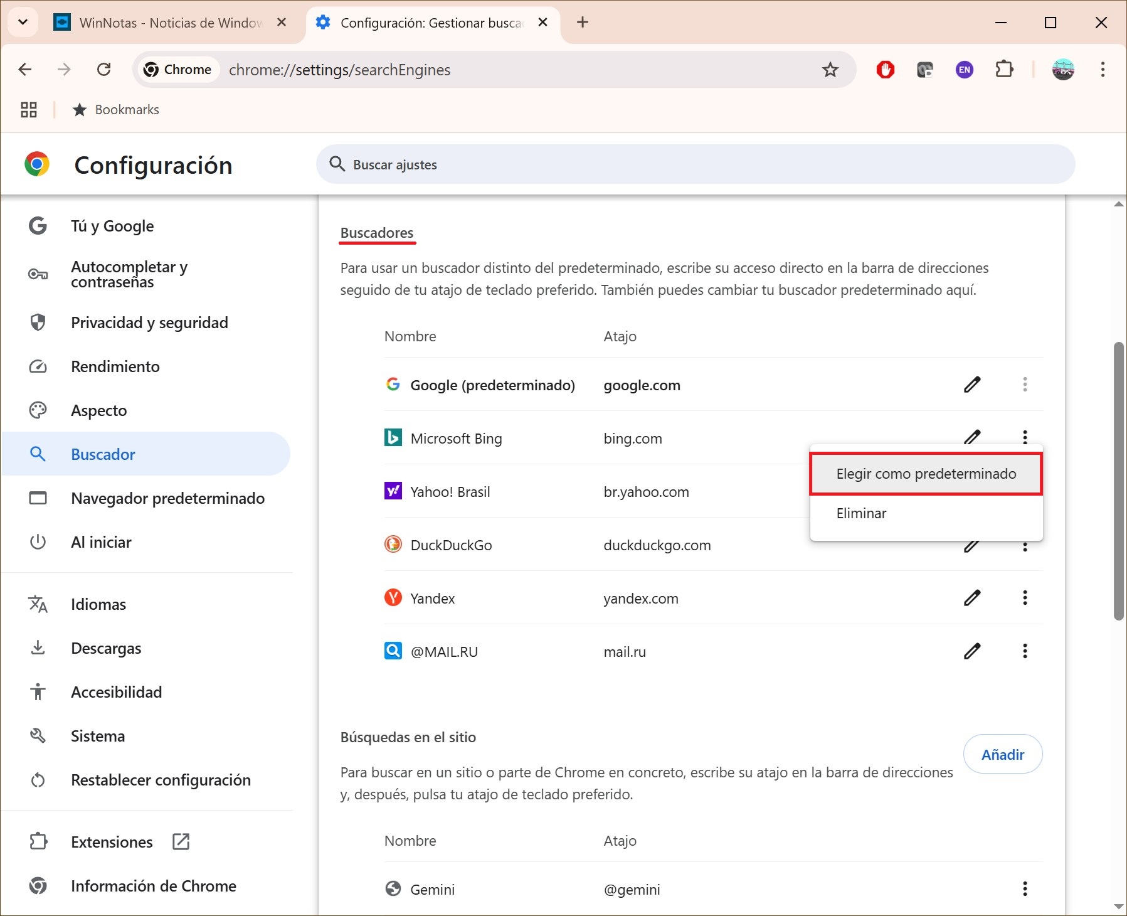This screenshot has width=1127, height=916.
Task: Open Chrome three-dot main menu
Action: (x=1103, y=70)
